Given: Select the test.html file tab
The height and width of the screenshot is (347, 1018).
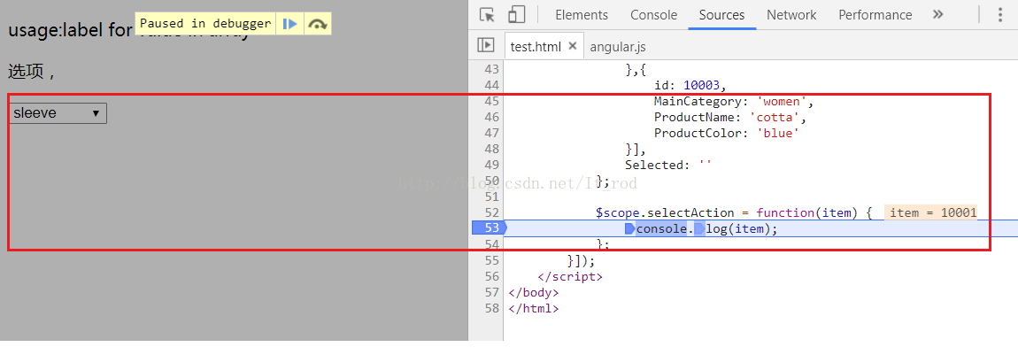Looking at the screenshot, I should coord(536,47).
